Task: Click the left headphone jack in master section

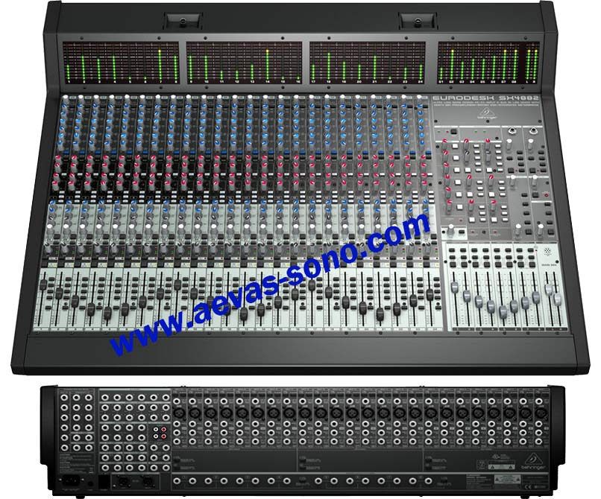Action: [512, 132]
